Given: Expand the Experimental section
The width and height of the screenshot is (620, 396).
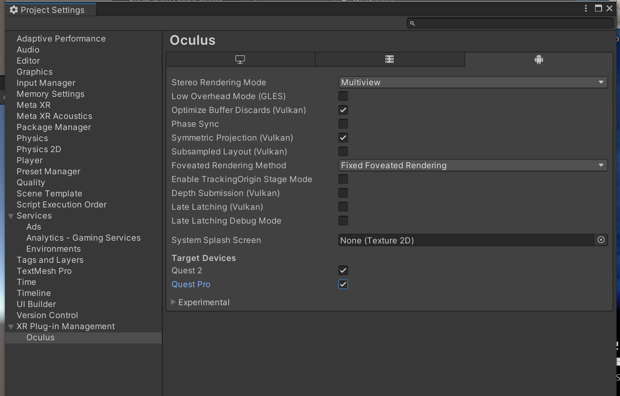Looking at the screenshot, I should [173, 302].
